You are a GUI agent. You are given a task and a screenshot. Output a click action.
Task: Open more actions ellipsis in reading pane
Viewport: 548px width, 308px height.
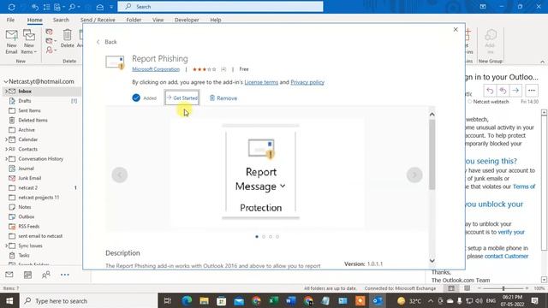(532, 91)
